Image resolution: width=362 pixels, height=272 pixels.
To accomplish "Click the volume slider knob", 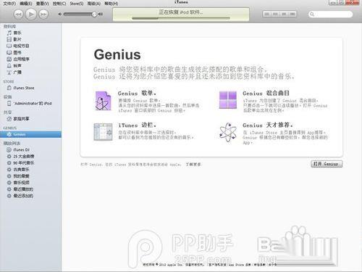I will pyautogui.click(x=94, y=15).
